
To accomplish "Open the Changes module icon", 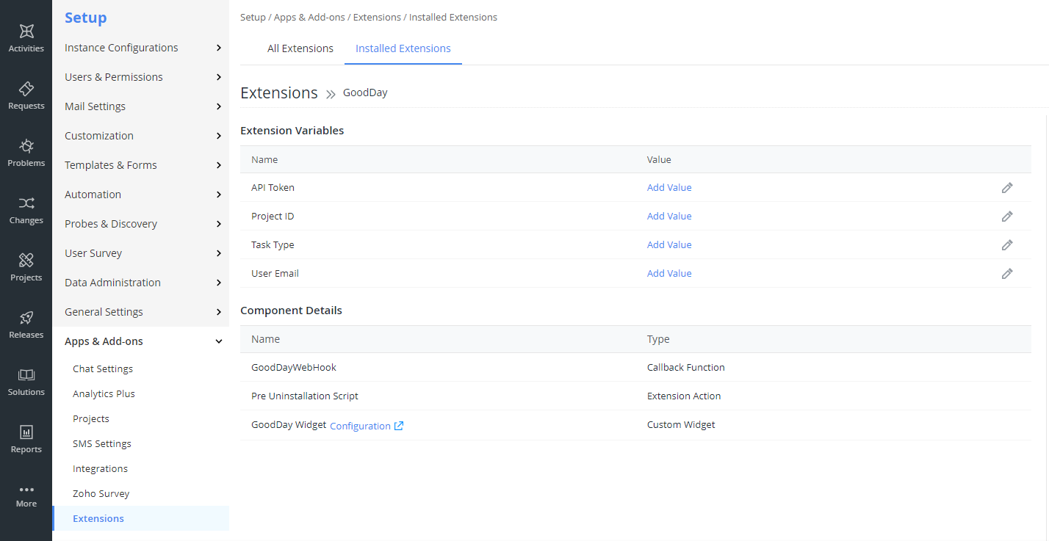I will pyautogui.click(x=26, y=203).
